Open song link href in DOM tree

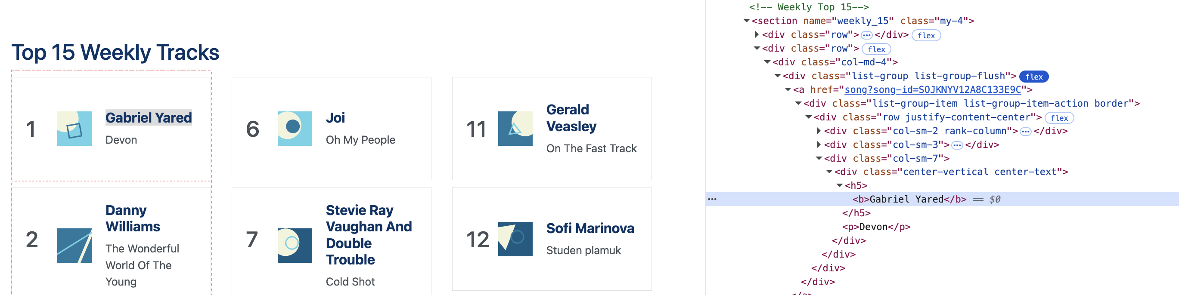point(932,89)
